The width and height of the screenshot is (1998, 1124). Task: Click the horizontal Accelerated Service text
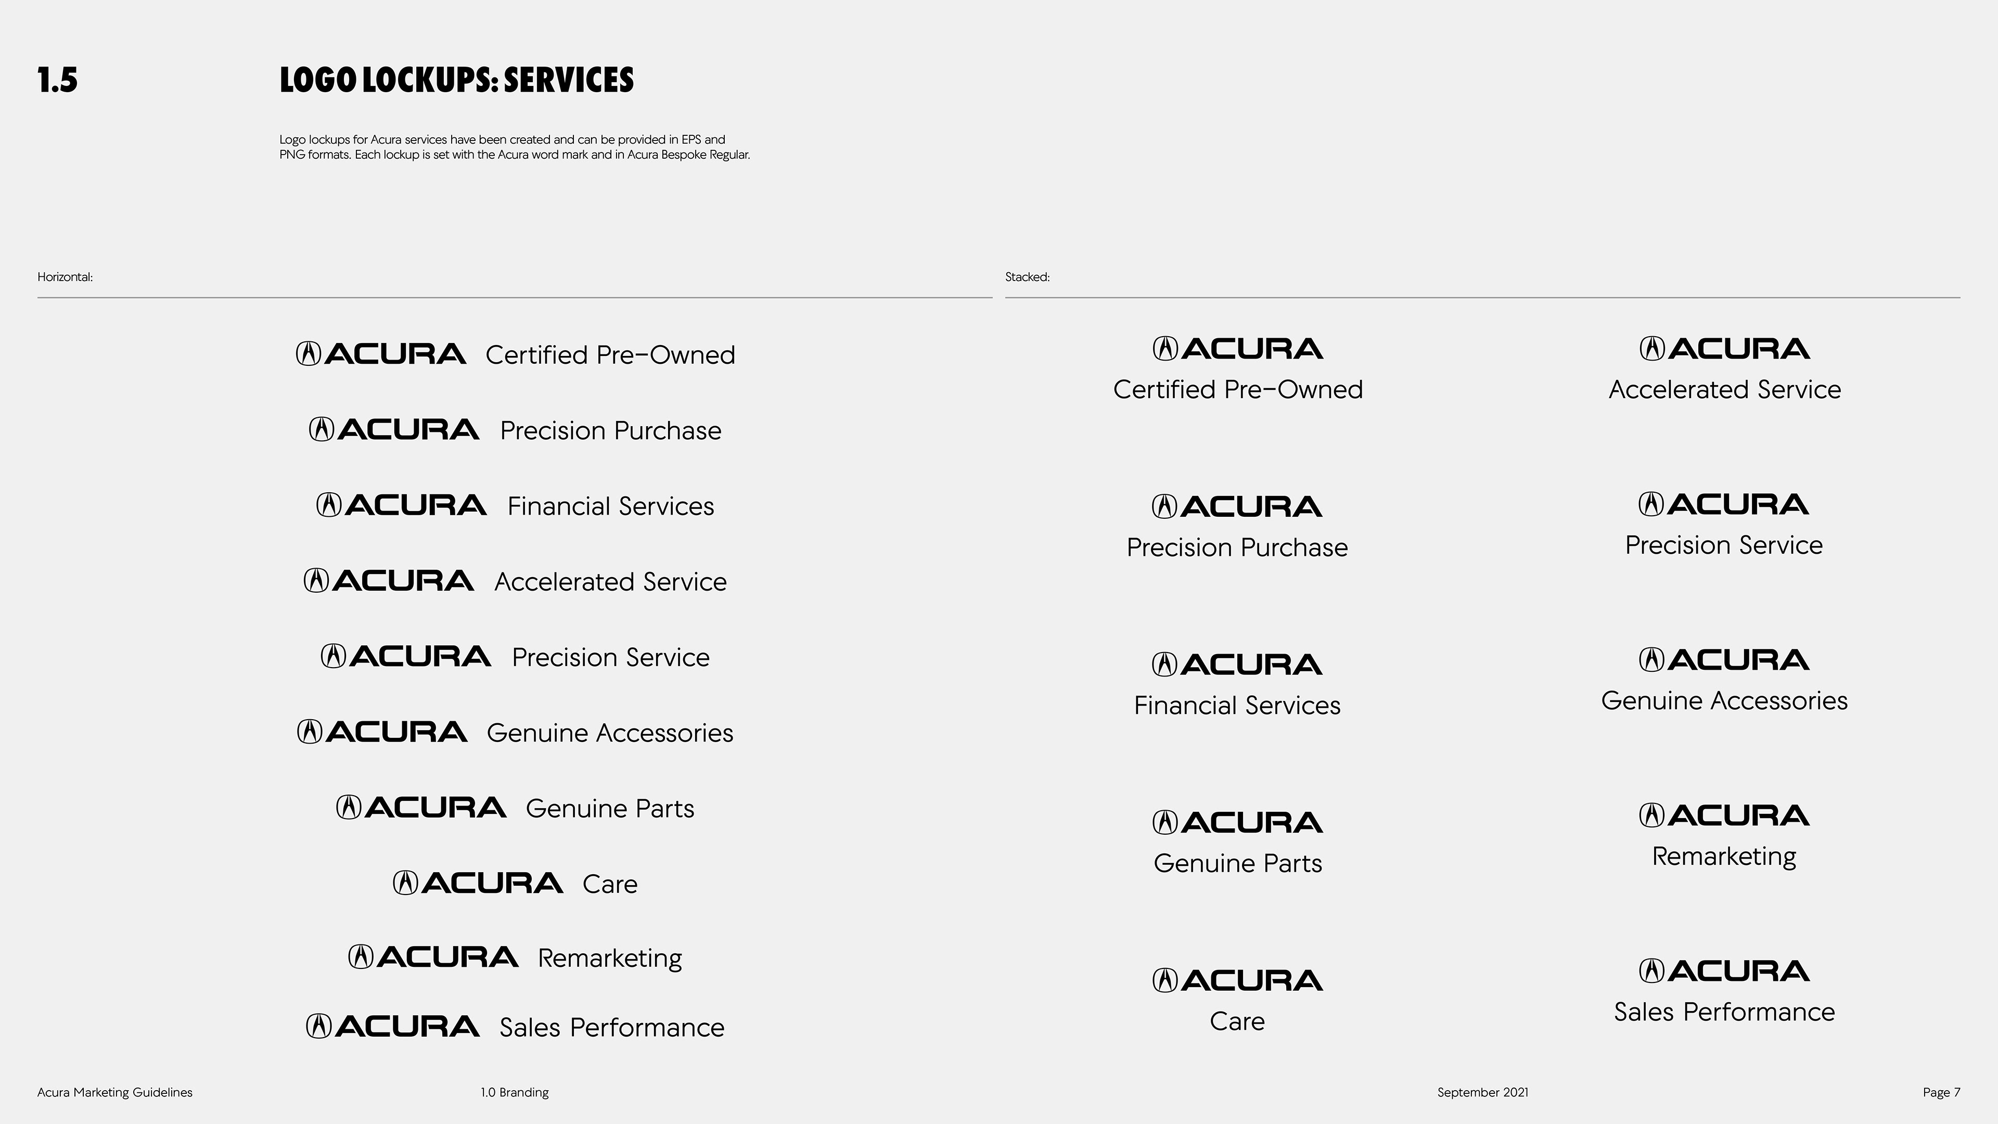610,582
